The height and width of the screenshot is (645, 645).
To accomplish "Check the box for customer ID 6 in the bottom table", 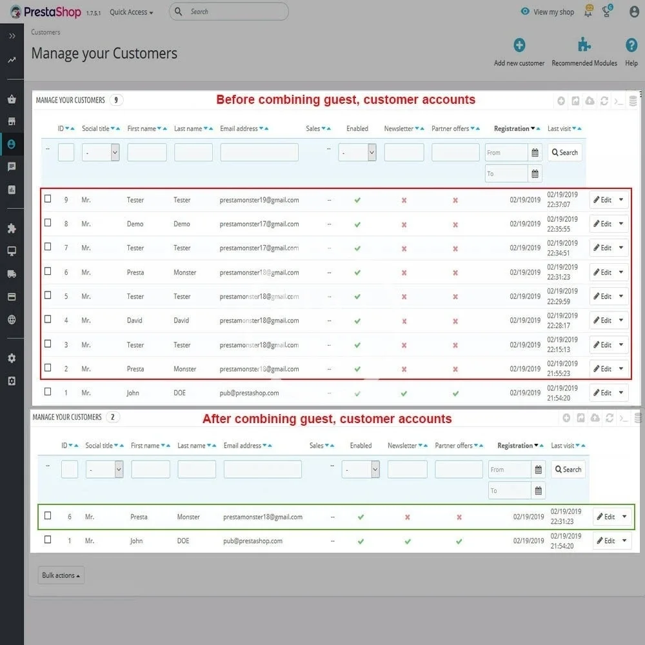I will (x=48, y=515).
